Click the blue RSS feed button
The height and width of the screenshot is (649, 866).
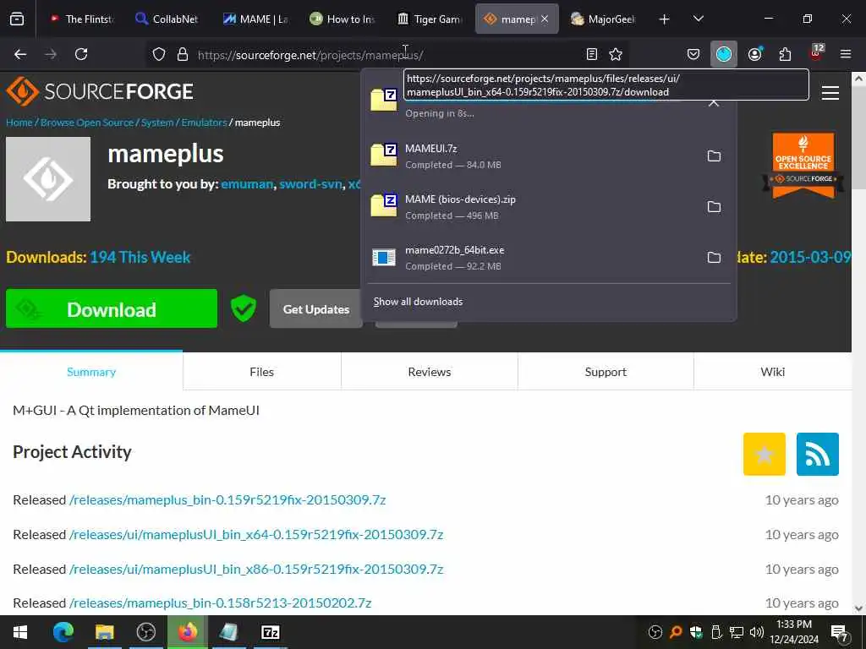818,454
